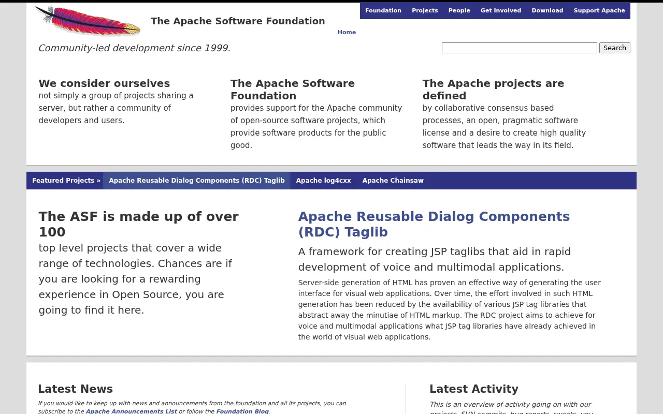Switch to the Apache log4cxx tab
Image resolution: width=663 pixels, height=414 pixels.
coord(324,181)
